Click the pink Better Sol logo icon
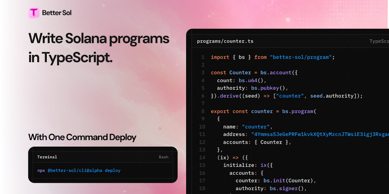Image resolution: width=389 pixels, height=194 pixels. tap(34, 13)
